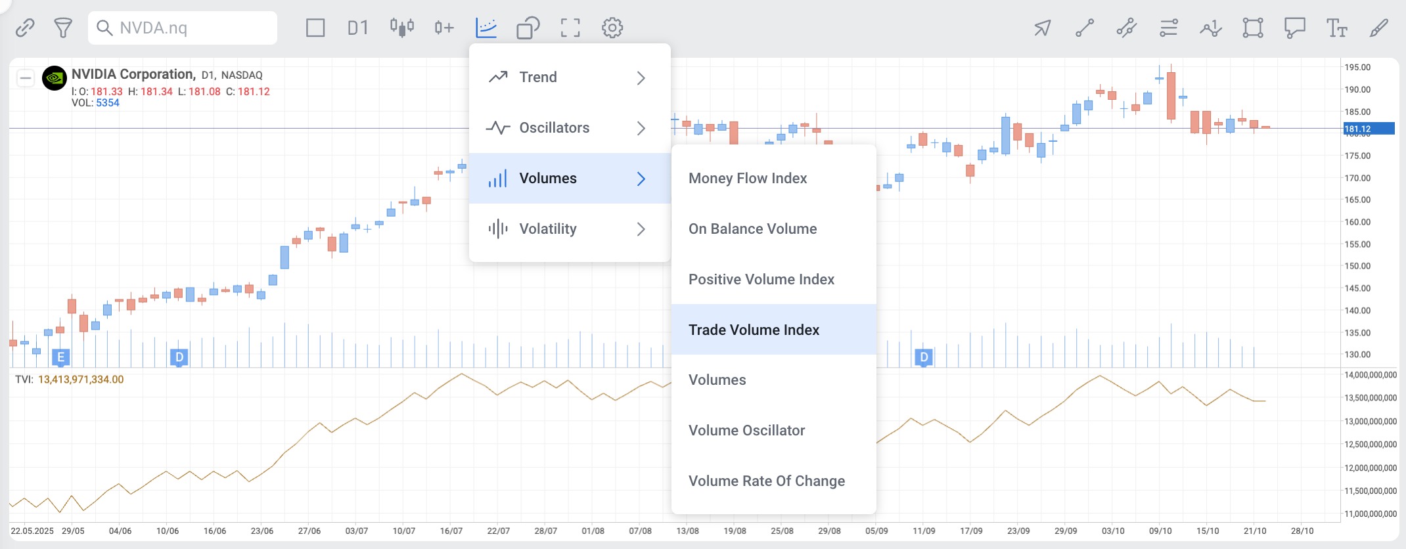Select Money Flow Index indicator

748,179
